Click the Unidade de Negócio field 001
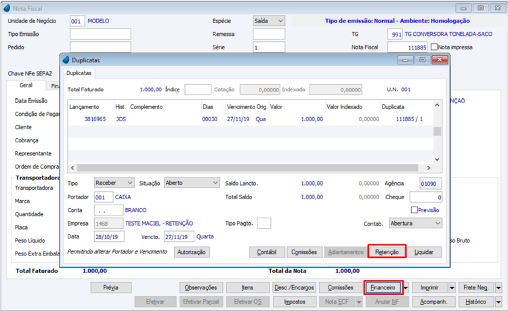508x311 pixels. 77,21
